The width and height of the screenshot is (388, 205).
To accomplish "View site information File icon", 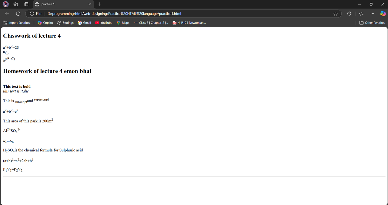I will (x=35, y=14).
